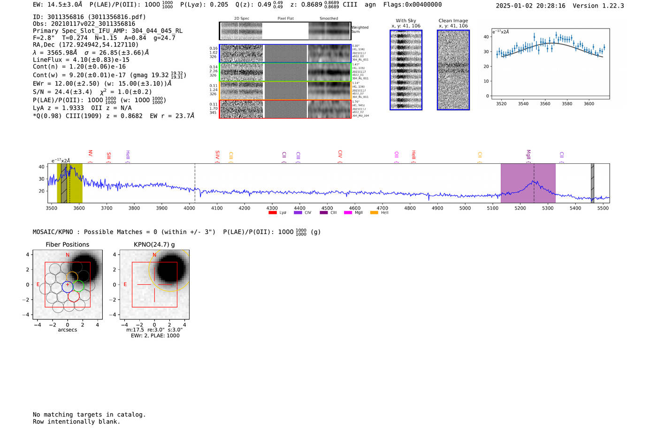Open the With Sky cutout image

(406, 70)
